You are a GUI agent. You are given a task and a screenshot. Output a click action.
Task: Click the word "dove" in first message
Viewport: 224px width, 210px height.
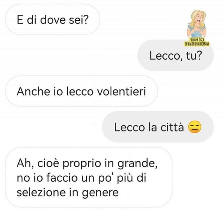(52, 20)
